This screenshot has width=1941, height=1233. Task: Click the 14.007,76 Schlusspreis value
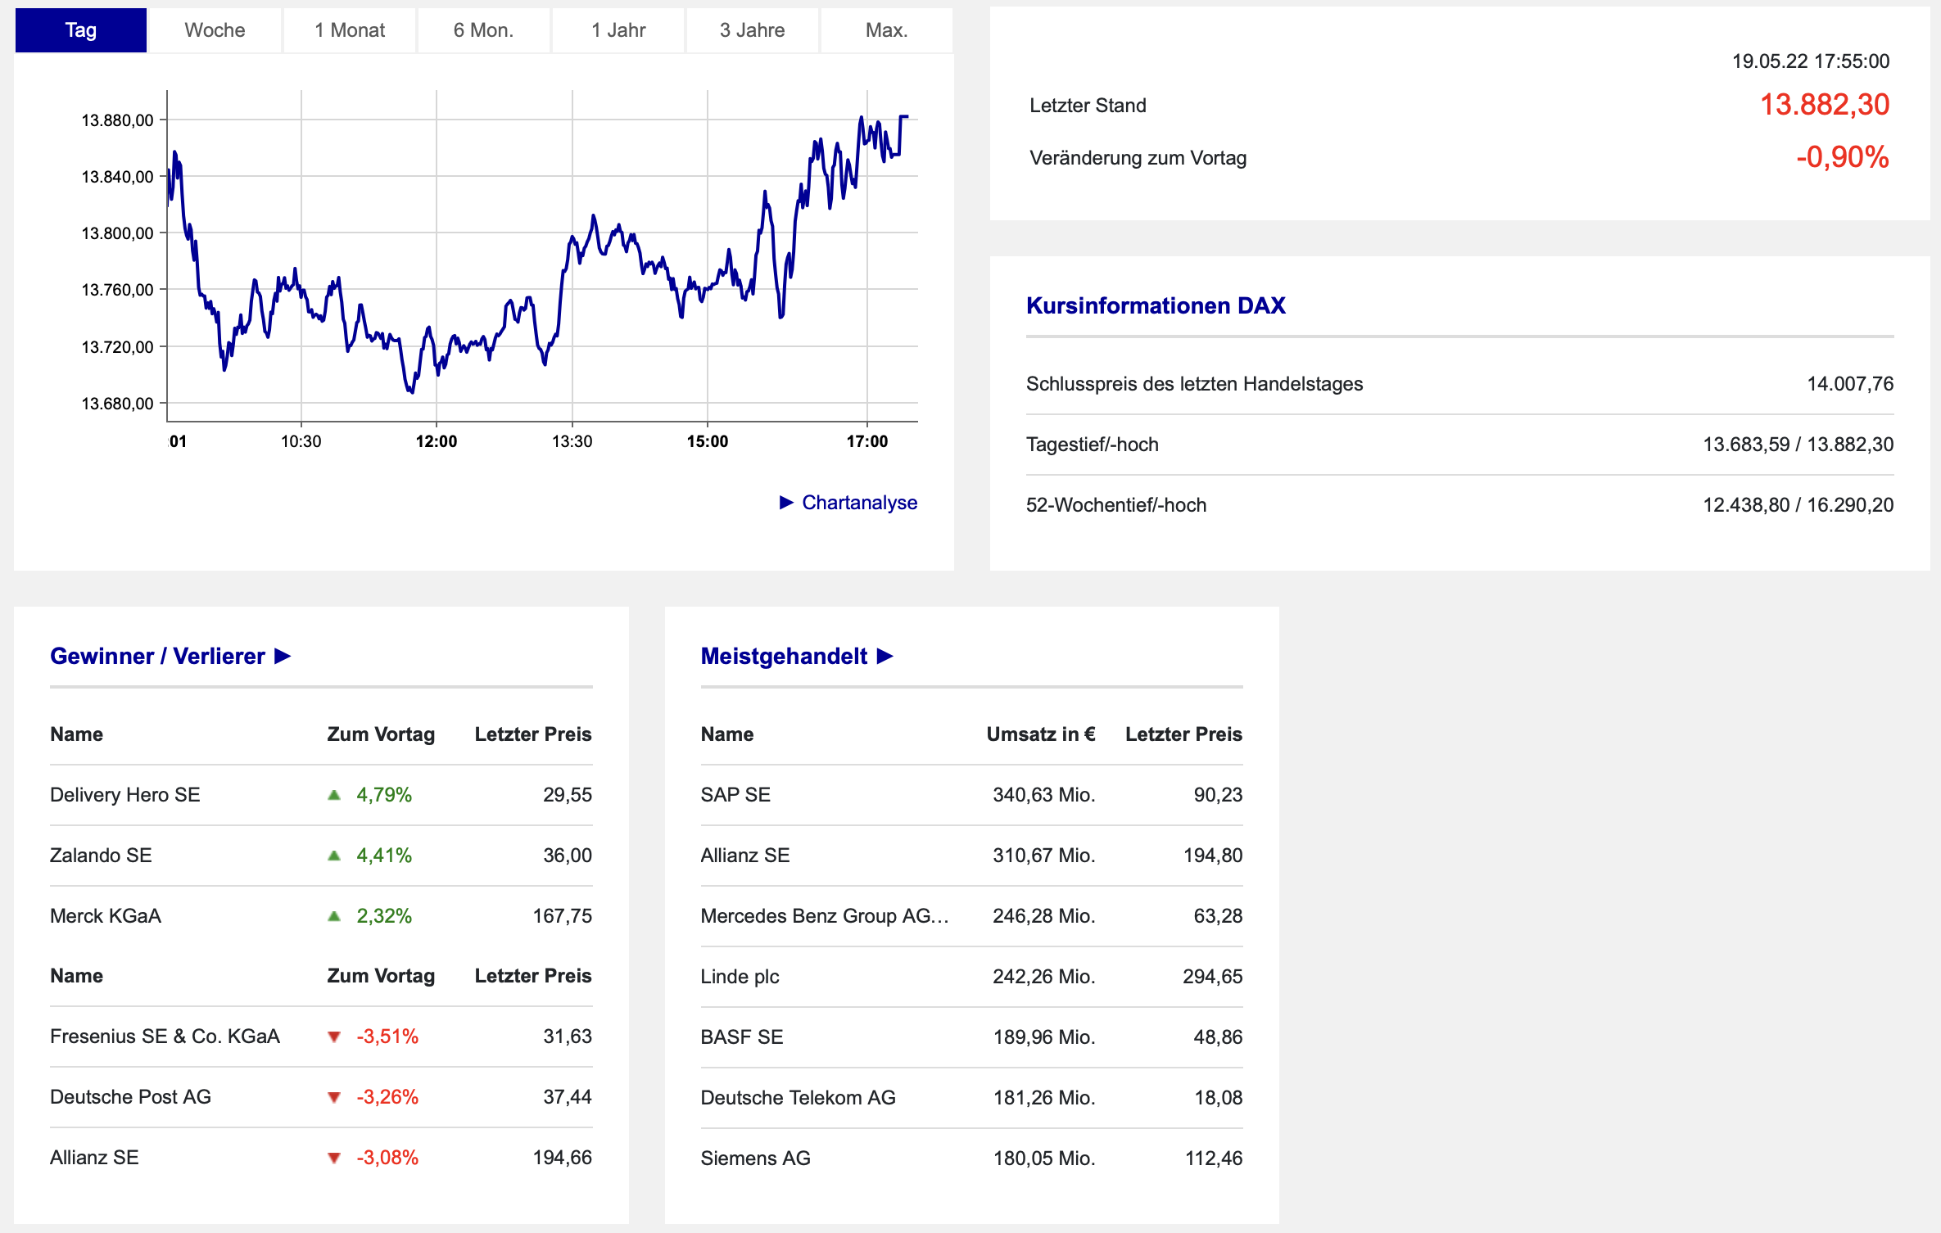1850,384
